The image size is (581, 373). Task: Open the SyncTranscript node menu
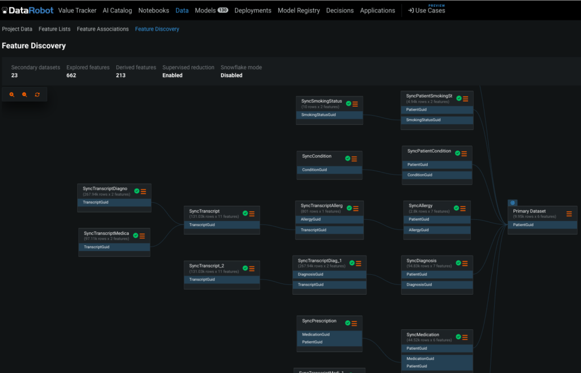[252, 214]
